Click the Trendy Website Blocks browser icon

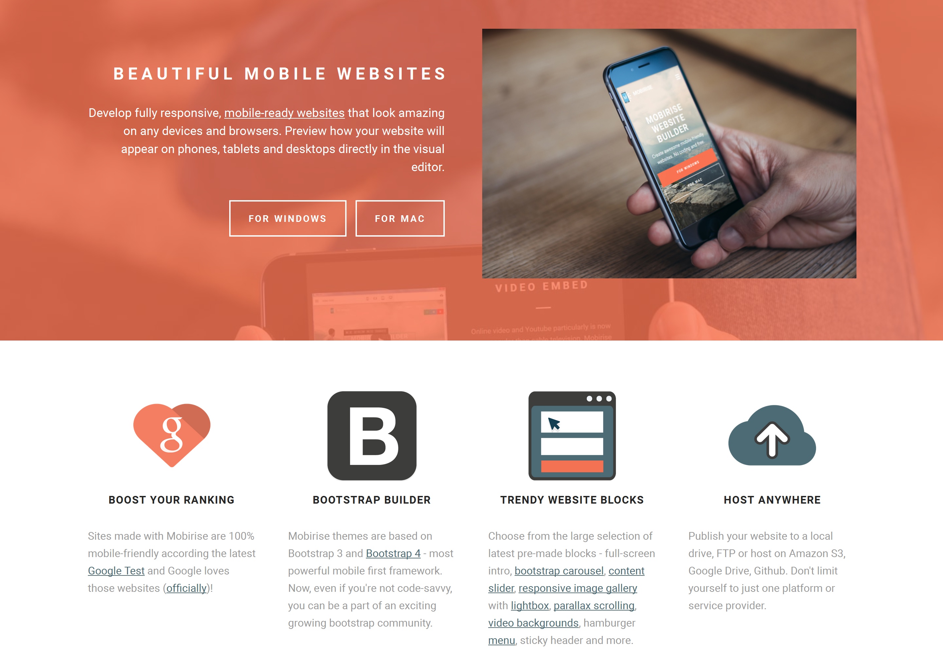click(571, 436)
